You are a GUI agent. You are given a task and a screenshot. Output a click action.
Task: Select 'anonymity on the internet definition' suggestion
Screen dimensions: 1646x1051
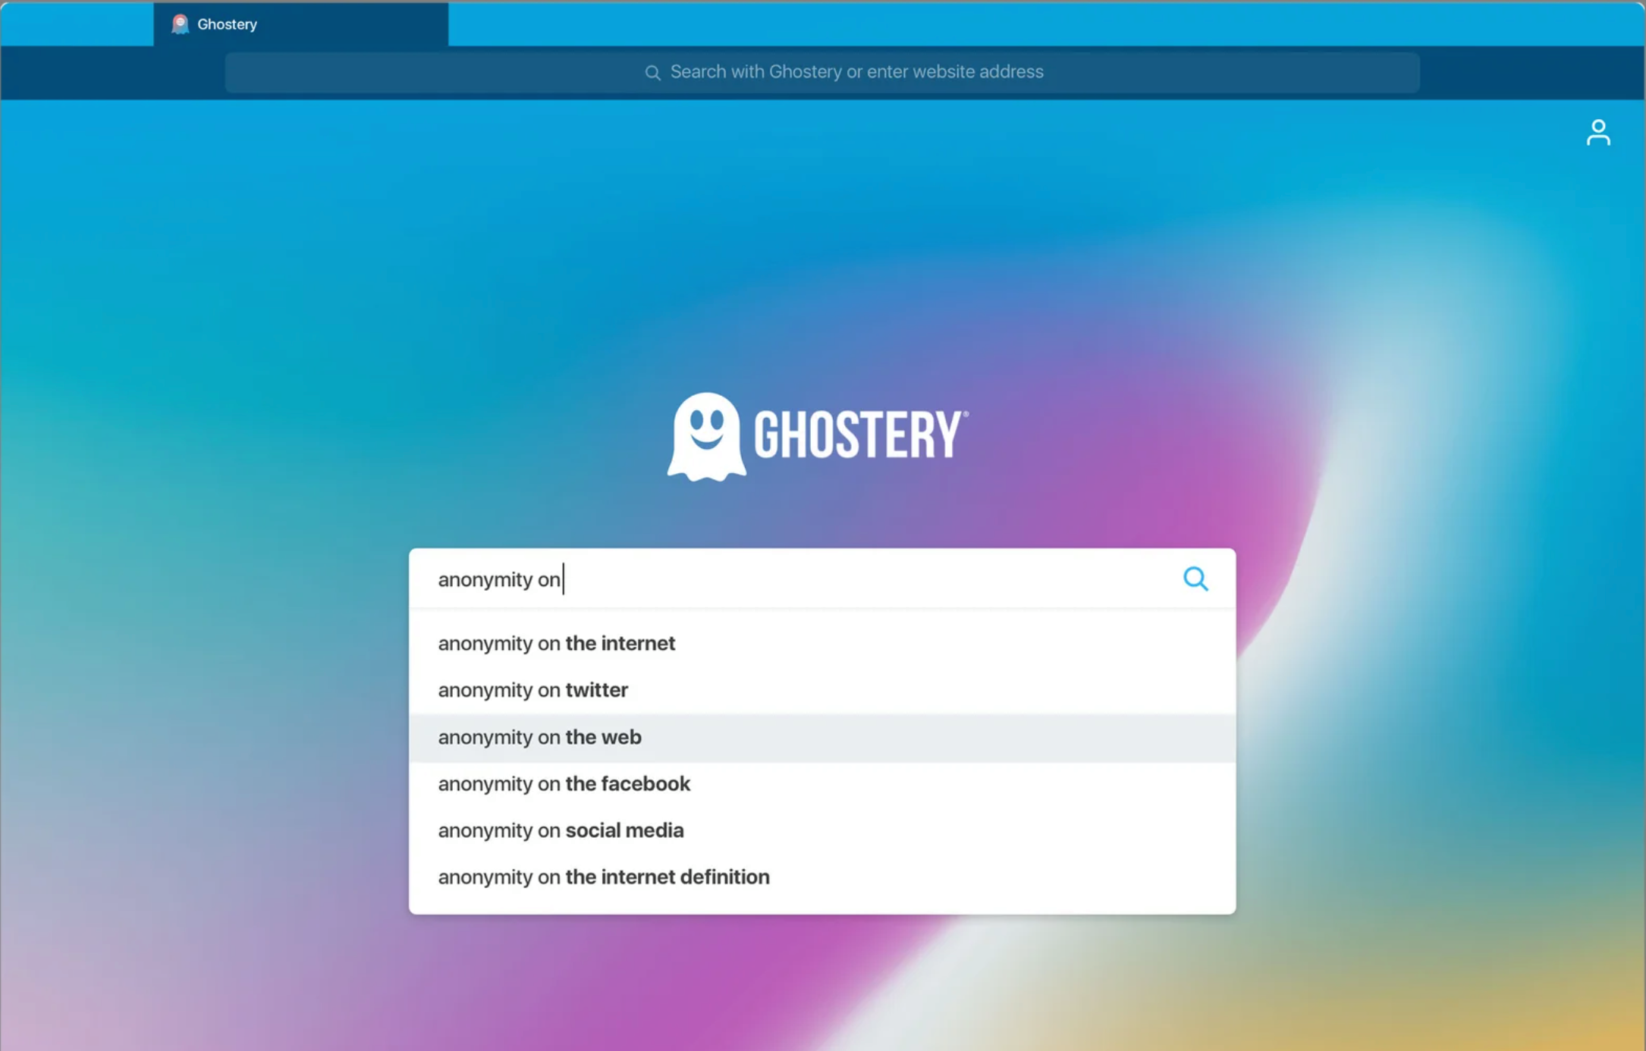coord(604,877)
